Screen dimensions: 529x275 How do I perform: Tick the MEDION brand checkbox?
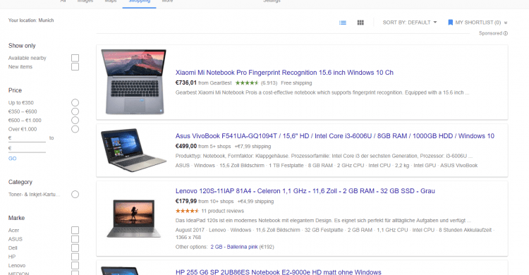[x=75, y=273]
